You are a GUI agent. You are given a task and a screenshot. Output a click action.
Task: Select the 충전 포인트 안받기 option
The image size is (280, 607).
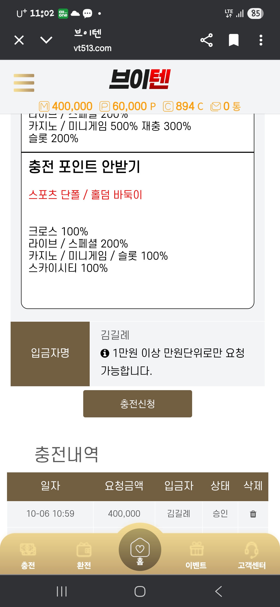(x=85, y=167)
